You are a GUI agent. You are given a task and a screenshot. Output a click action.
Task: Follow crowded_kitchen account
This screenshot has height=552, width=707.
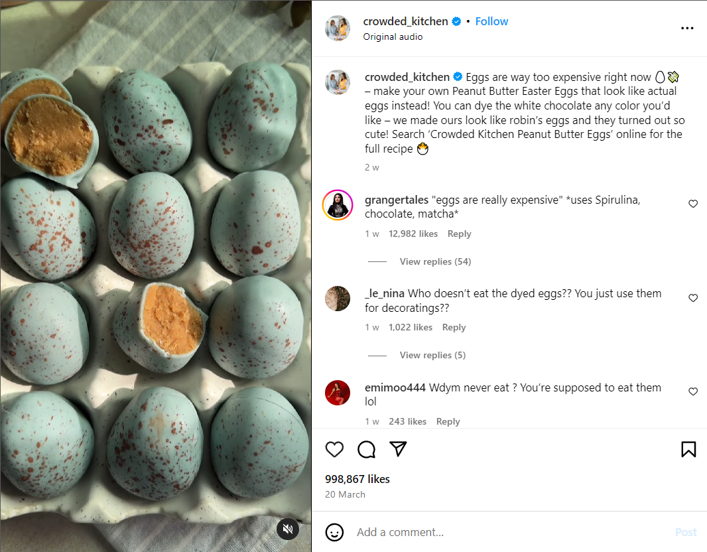coord(491,21)
